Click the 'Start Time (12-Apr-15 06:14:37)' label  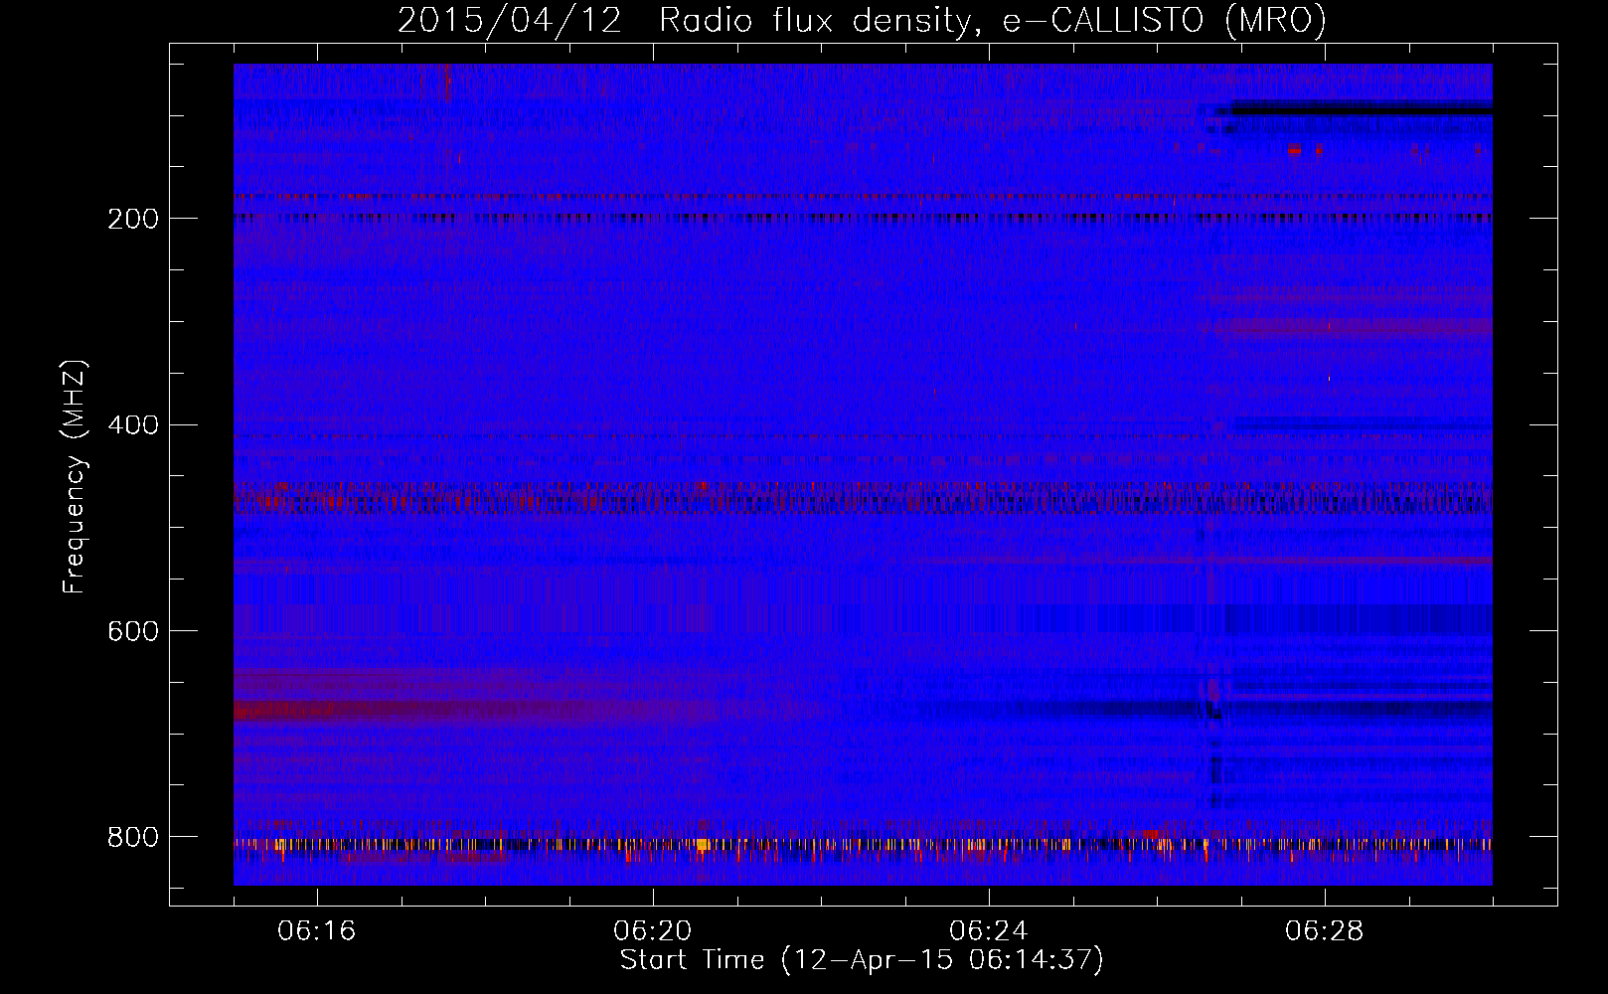862,959
